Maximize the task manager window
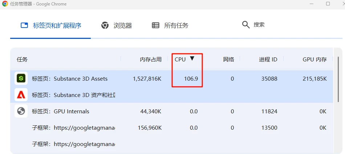The image size is (345, 158). (x=328, y=4)
